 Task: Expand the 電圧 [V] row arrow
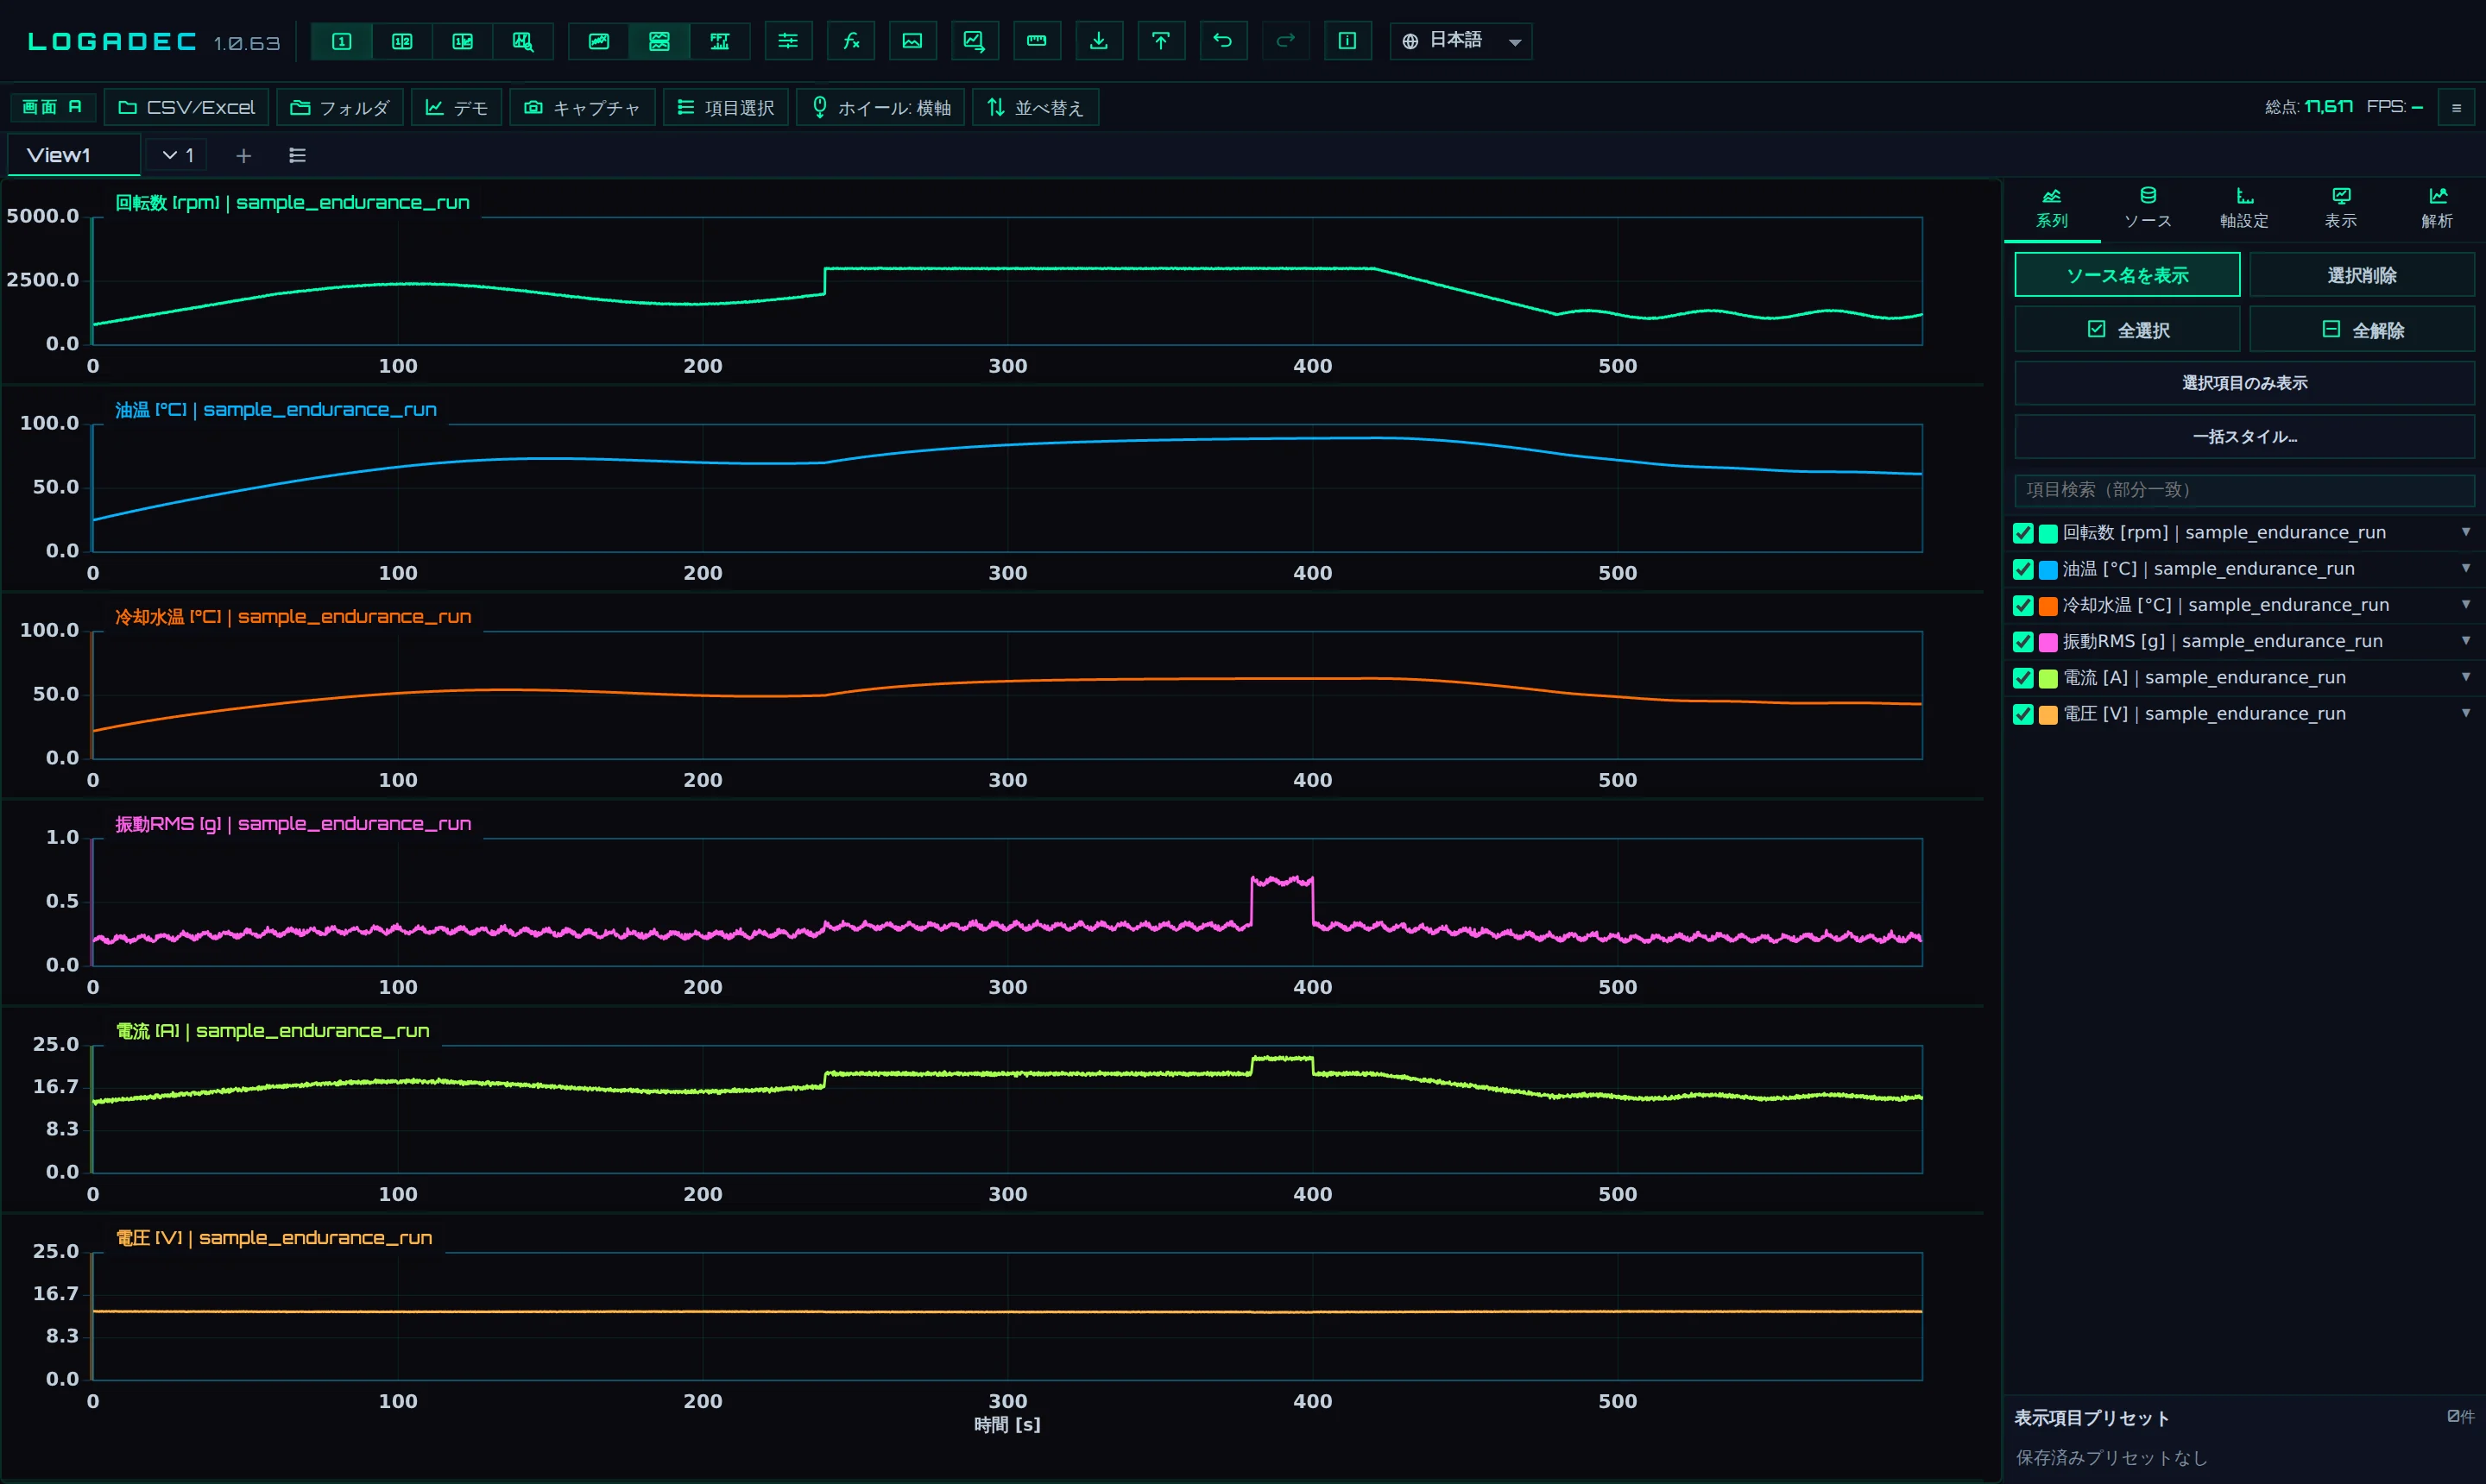2465,713
